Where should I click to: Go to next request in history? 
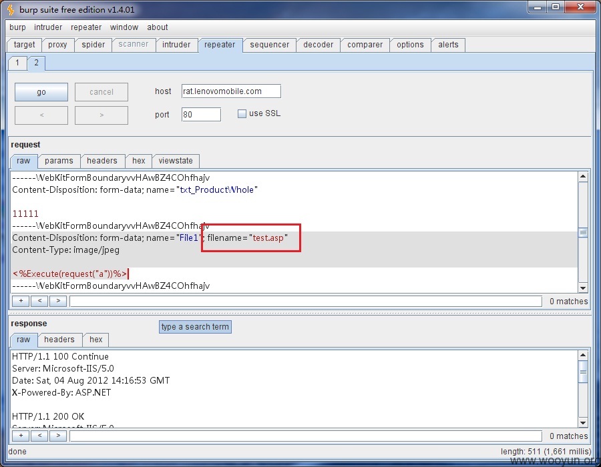(102, 115)
